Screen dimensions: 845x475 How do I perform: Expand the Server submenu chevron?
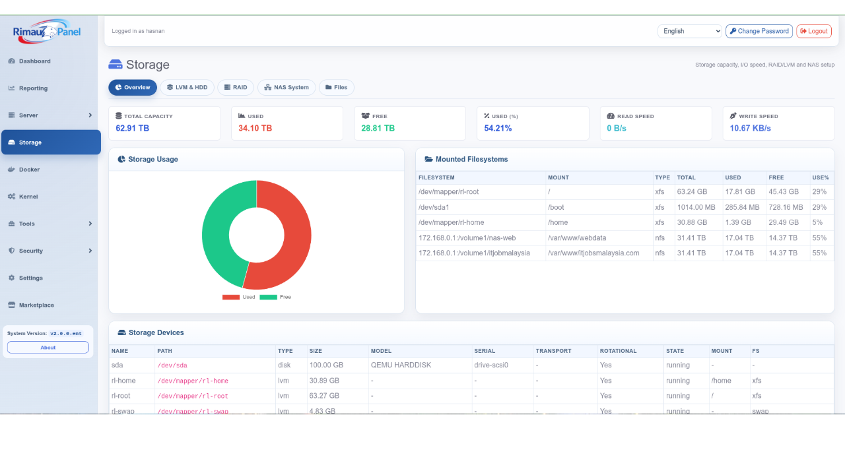coord(90,115)
